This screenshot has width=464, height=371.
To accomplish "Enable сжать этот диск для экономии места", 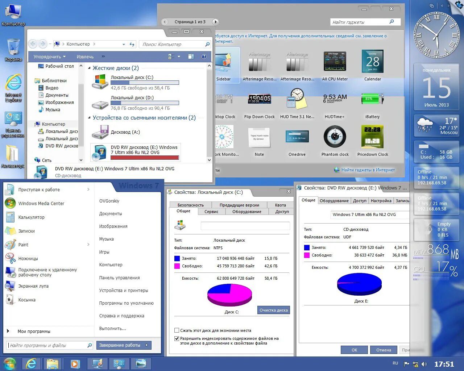I will tap(177, 330).
